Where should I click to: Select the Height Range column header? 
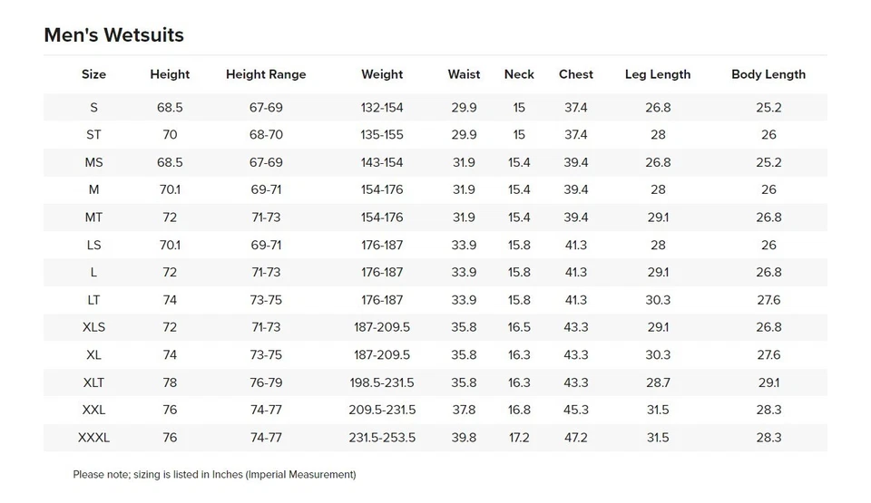(266, 74)
